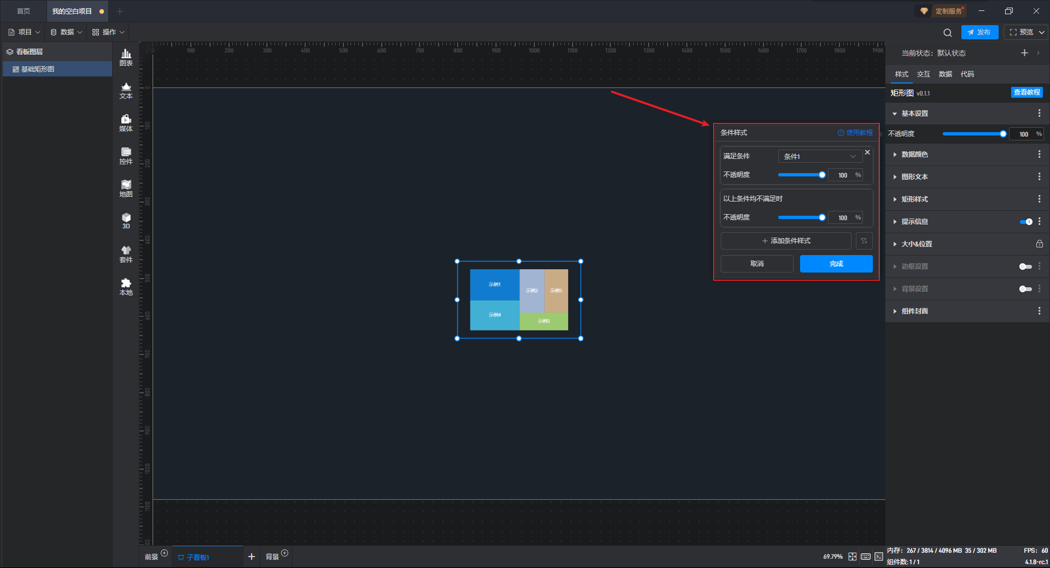The width and height of the screenshot is (1050, 568).
Task: Click the lock icon beside 大小&位置
Action: click(x=1039, y=244)
